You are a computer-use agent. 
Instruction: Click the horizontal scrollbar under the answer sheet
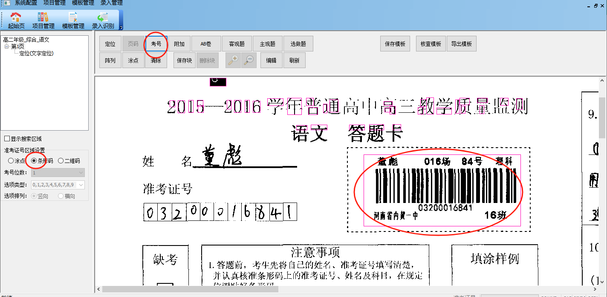[x=190, y=289]
